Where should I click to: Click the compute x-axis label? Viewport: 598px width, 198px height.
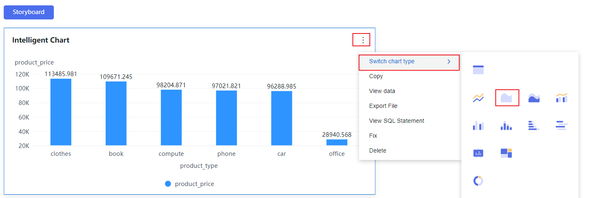pos(171,154)
